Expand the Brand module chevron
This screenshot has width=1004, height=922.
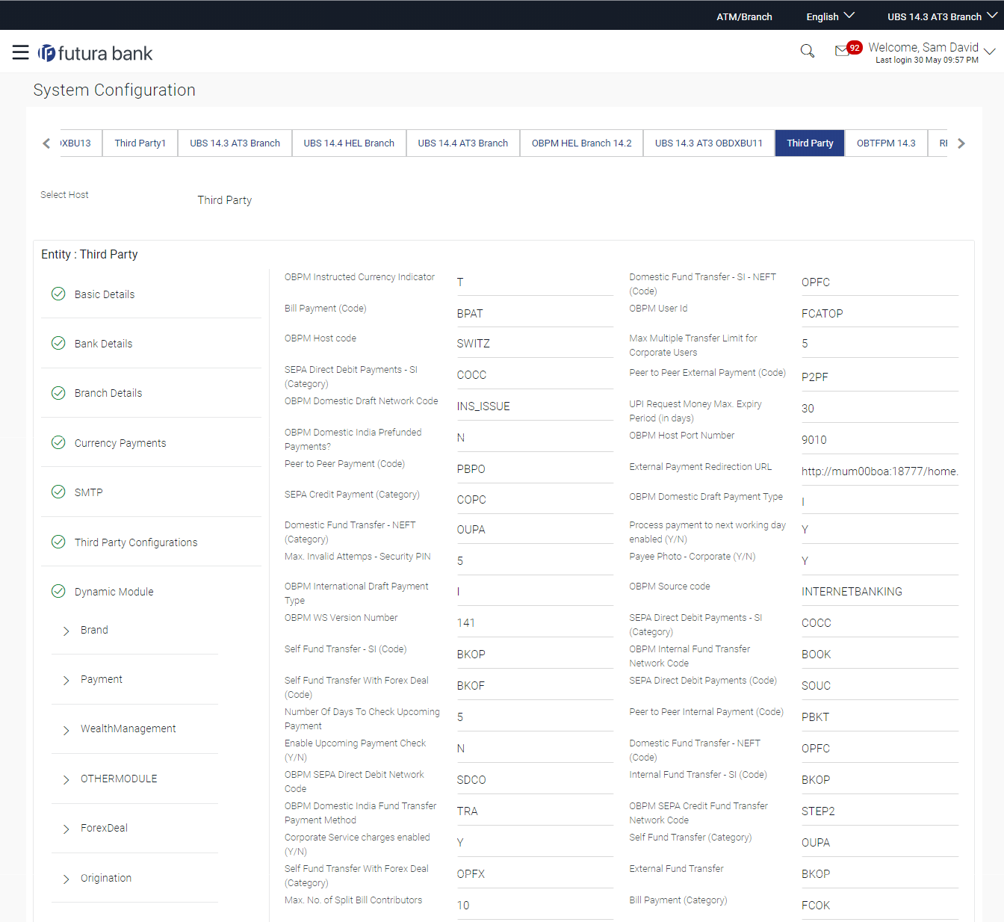pos(66,631)
